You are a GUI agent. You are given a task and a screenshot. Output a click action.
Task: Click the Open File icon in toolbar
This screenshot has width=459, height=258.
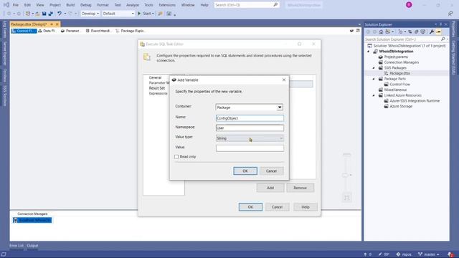(37, 14)
